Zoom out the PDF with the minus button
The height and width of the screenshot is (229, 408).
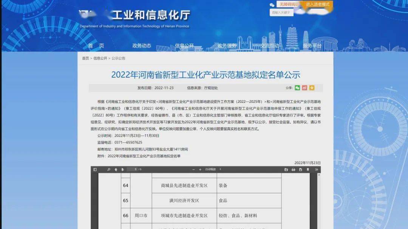click(193, 169)
